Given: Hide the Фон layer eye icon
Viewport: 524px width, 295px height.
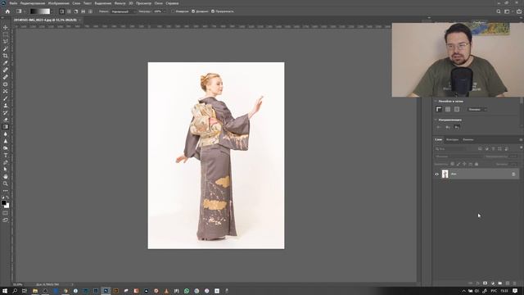Looking at the screenshot, I should coord(436,174).
